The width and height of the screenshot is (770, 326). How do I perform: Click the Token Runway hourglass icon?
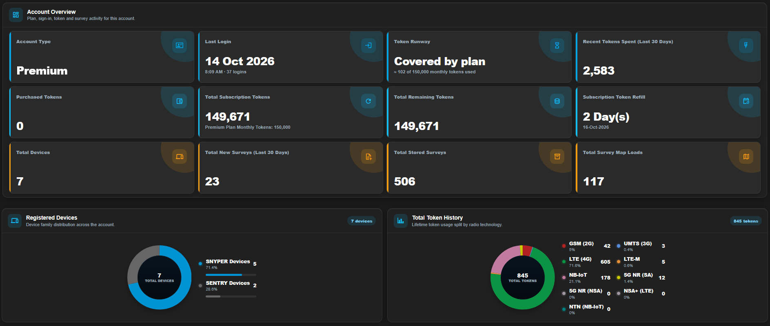[557, 45]
